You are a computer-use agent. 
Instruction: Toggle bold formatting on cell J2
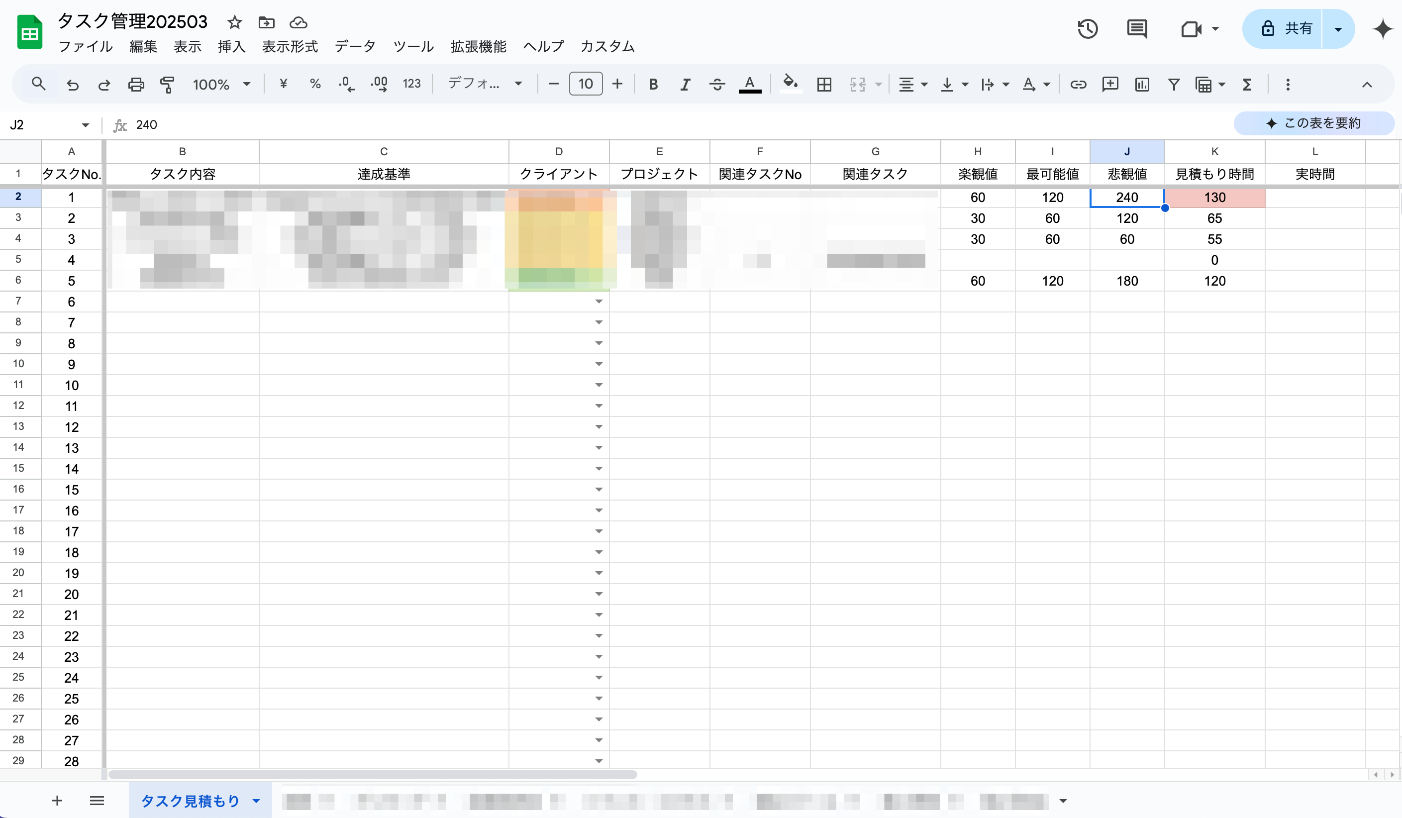(x=653, y=84)
